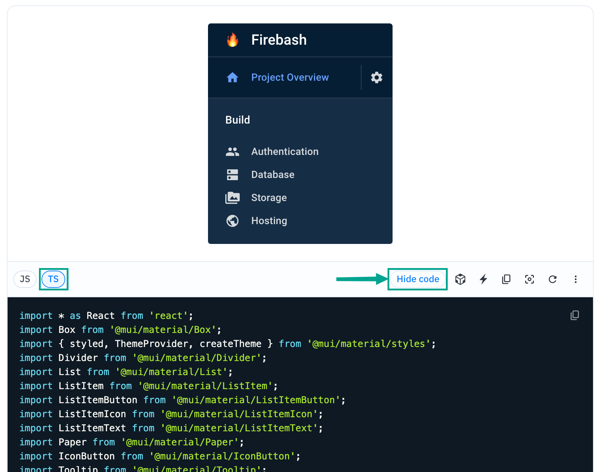Toggle off the code view with Hide code
The image size is (602, 472).
click(417, 279)
